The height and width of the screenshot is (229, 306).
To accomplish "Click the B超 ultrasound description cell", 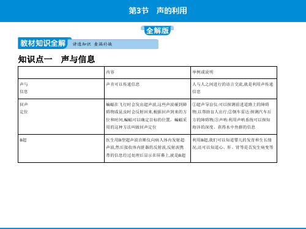I will [147, 148].
